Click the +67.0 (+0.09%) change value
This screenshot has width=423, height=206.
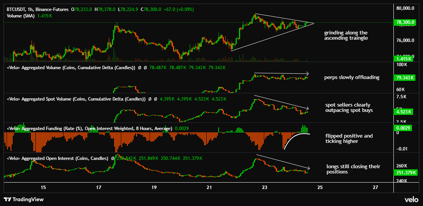coord(178,9)
